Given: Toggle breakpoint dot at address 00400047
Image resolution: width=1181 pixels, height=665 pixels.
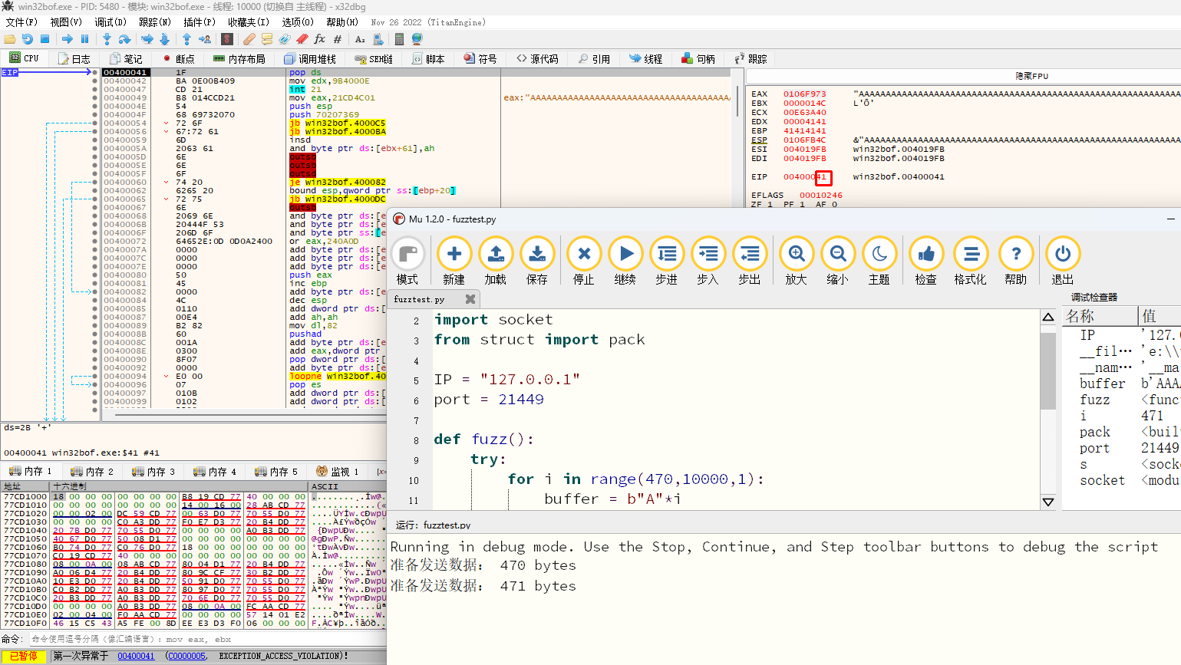Looking at the screenshot, I should coord(95,89).
